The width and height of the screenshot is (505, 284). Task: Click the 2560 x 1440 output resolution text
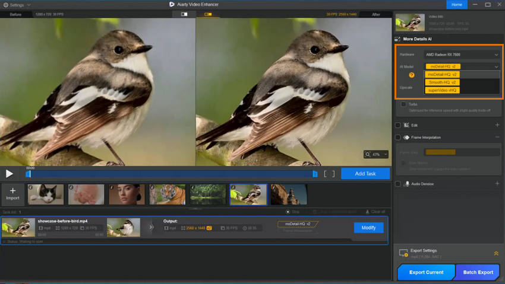click(x=195, y=228)
